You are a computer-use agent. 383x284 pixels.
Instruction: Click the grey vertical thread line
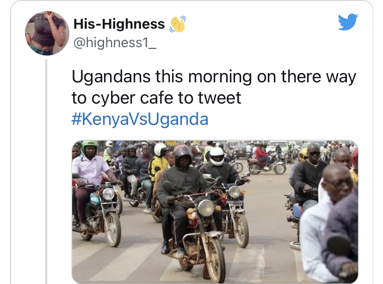[46, 171]
